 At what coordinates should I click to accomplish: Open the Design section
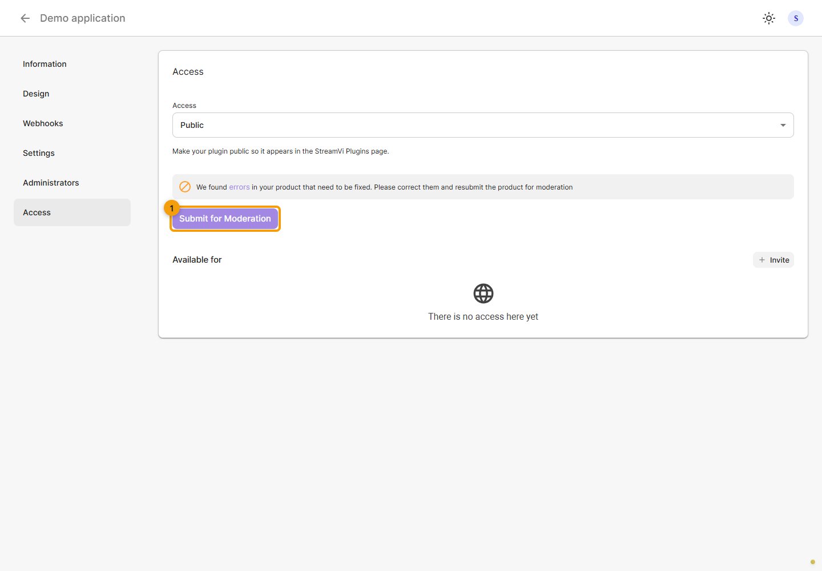click(72, 94)
